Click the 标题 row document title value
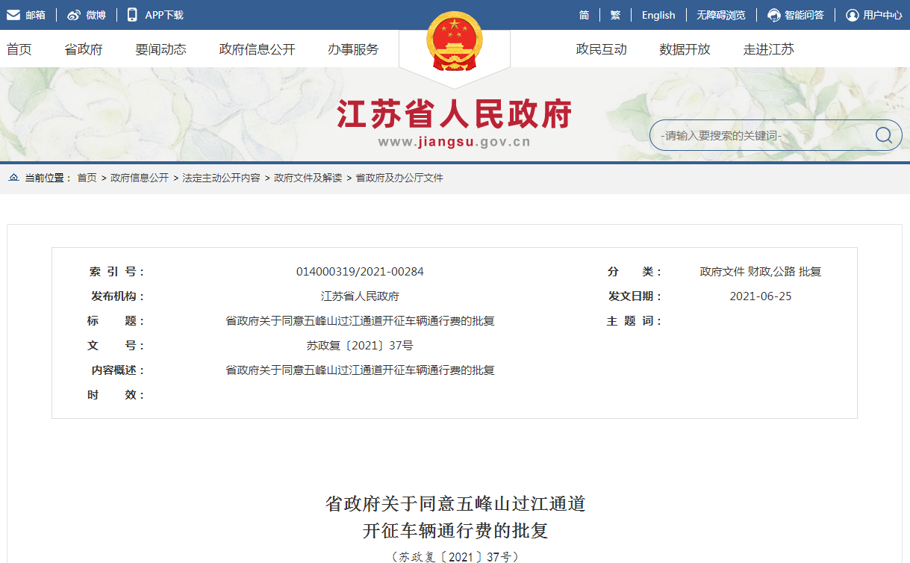Screen dimensions: 910x563 tap(360, 321)
